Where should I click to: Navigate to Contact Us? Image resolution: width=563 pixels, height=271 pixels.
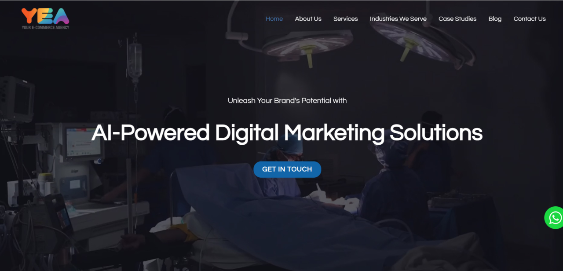coord(530,18)
